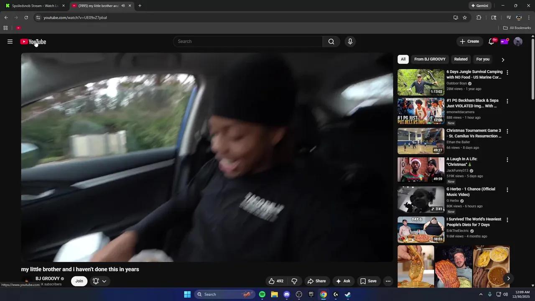Open three-dot menu on G Herbo video
535x301 pixels.
point(507,189)
